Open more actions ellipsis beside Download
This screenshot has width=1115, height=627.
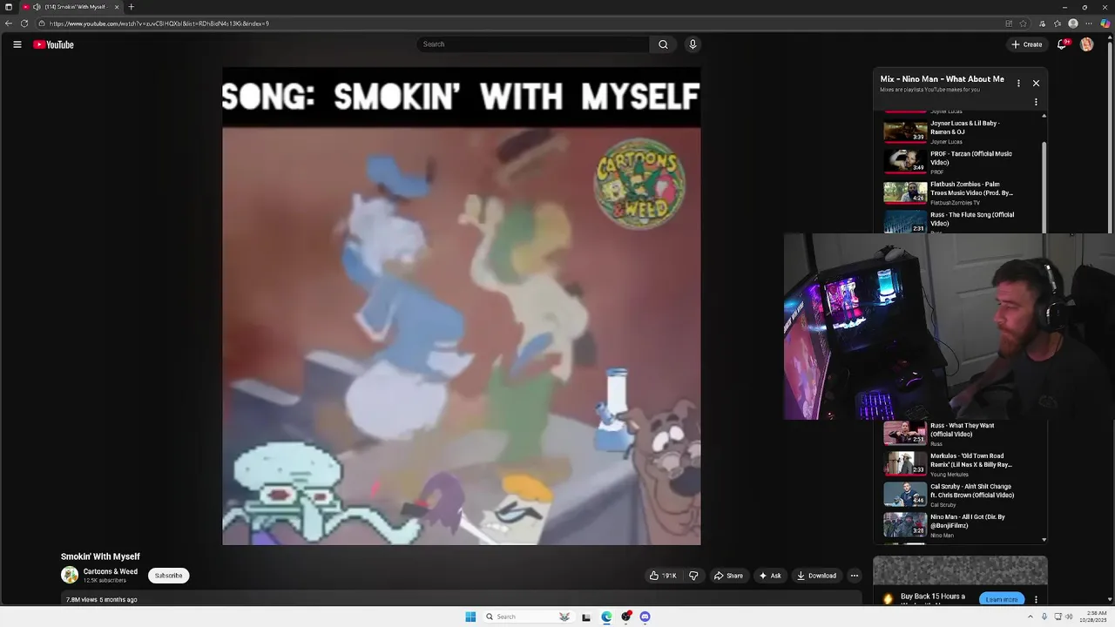click(855, 576)
